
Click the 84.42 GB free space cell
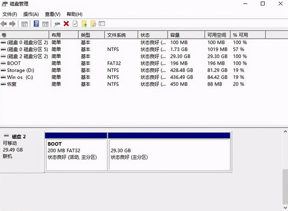coord(217,77)
